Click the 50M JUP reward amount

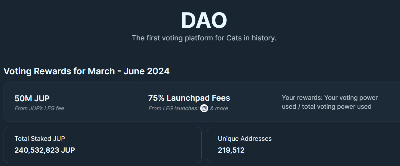pyautogui.click(x=32, y=98)
